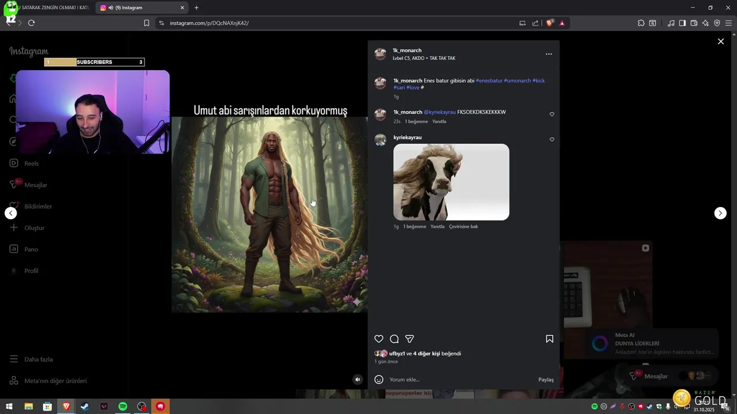Like kyriekayrau's comment with the heart icon
This screenshot has width=737, height=414.
552,140
